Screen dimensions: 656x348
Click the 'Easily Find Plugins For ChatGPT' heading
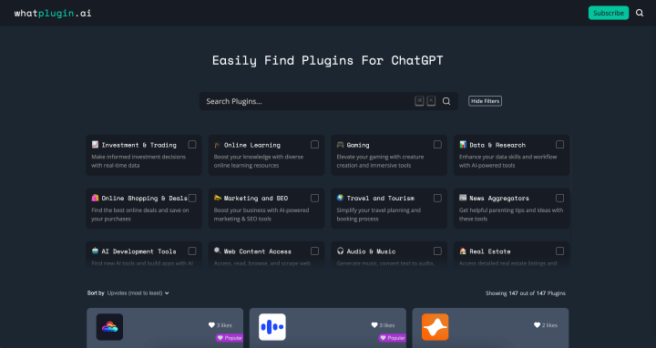pos(328,61)
